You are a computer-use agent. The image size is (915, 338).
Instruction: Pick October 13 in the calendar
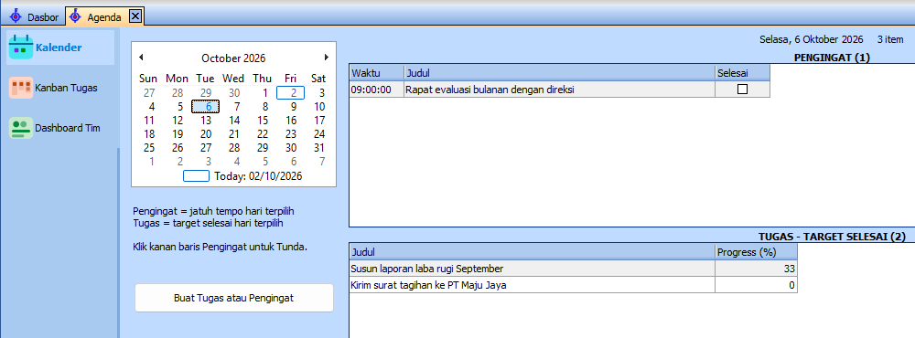click(205, 121)
